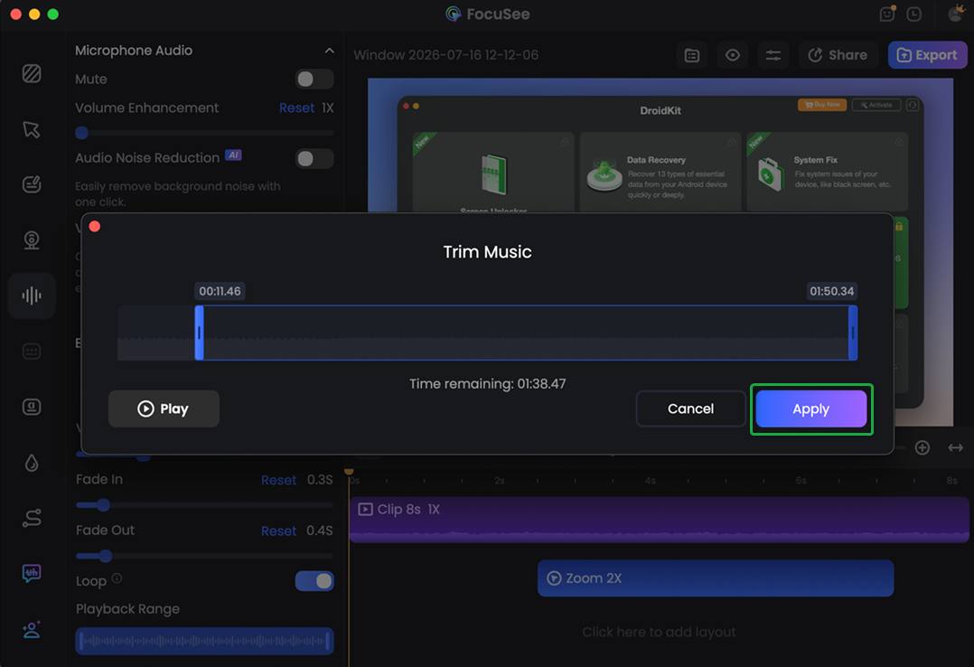The image size is (974, 667).
Task: Open the project list toolbar icon
Action: pos(692,55)
